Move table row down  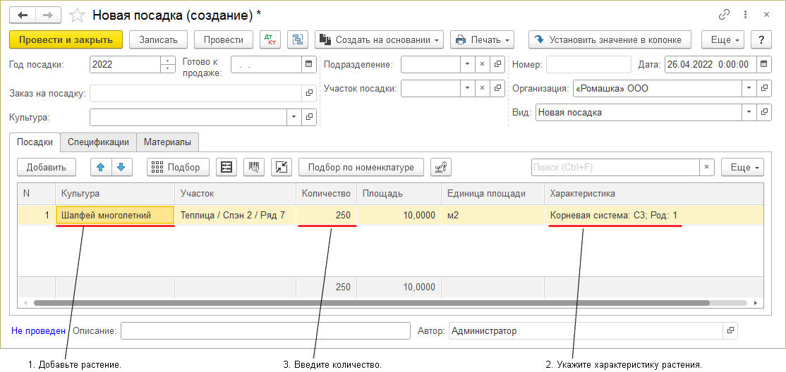point(121,167)
